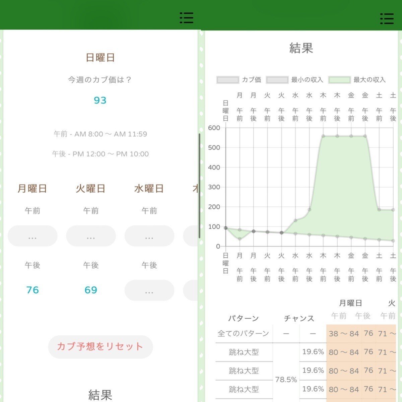Viewport: 402px width, 402px height.
Task: Edit Tuesday afternoon price showing 69
Action: (91, 290)
